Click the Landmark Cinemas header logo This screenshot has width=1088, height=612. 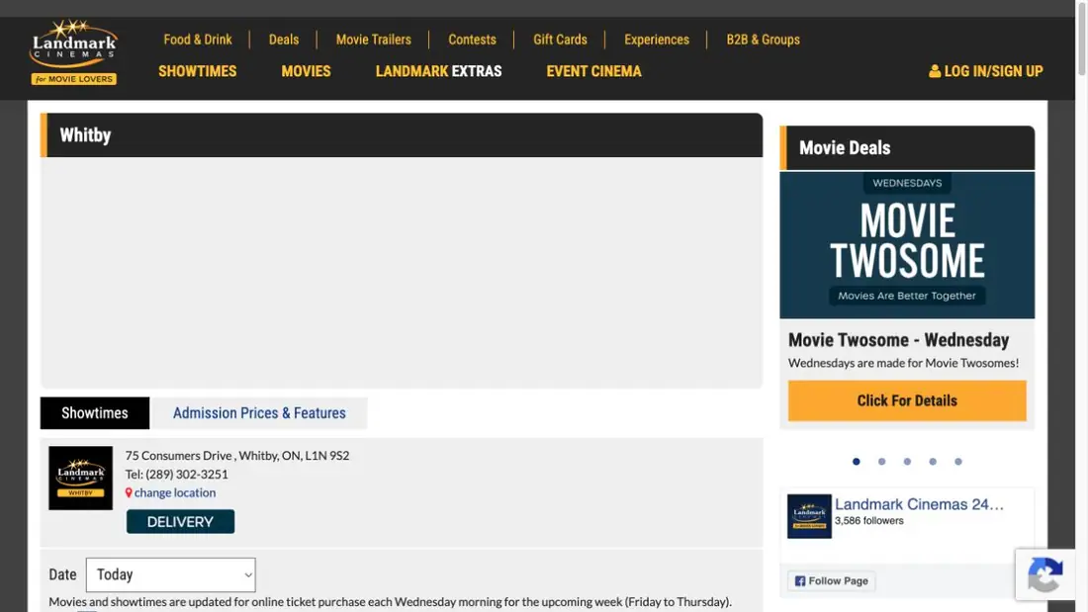click(x=73, y=52)
